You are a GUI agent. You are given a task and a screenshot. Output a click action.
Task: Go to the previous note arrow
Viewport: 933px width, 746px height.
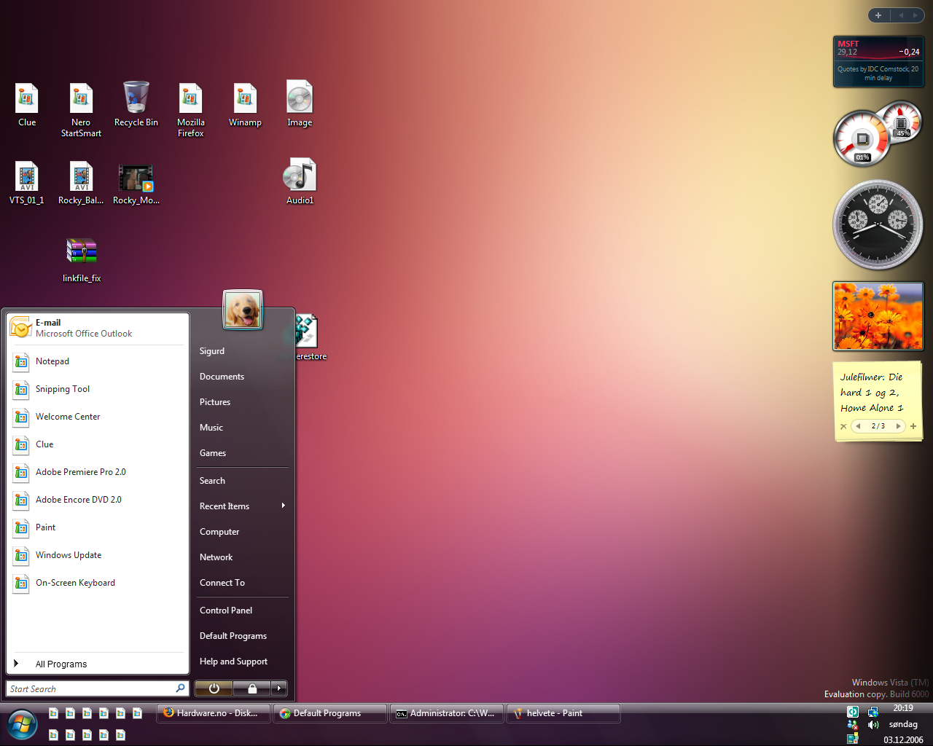[859, 426]
